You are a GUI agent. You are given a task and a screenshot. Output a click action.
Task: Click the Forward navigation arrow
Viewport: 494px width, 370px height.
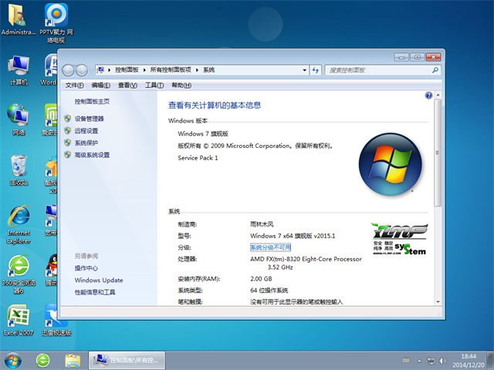(x=82, y=70)
